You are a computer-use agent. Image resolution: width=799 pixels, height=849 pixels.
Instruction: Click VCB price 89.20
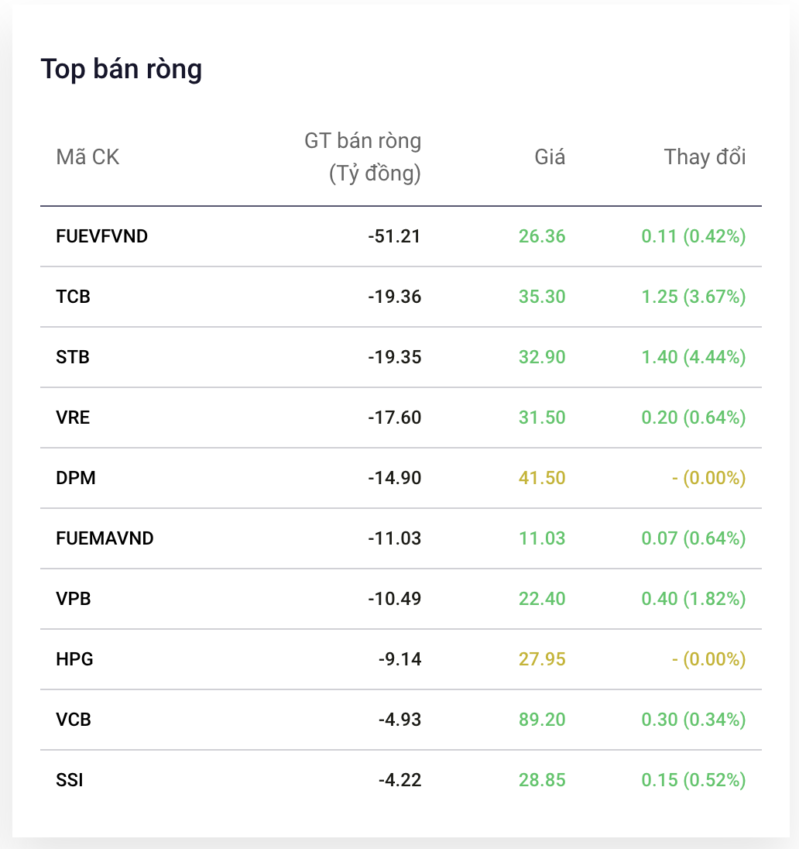tap(542, 720)
